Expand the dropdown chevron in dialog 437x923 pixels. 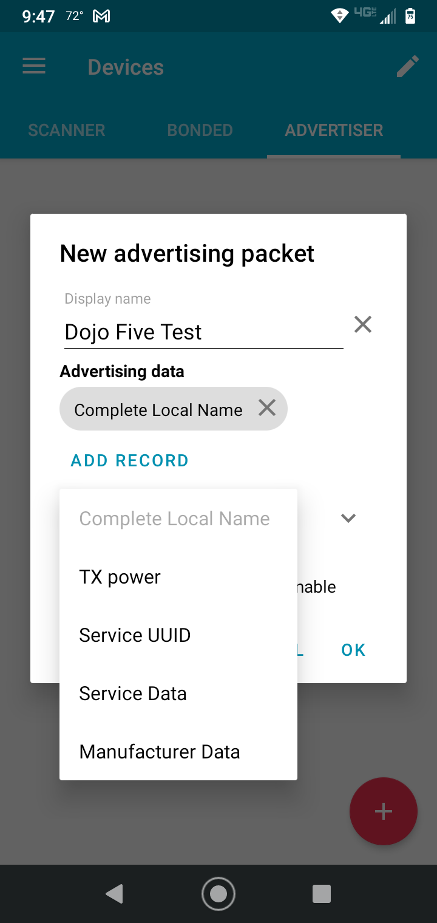(348, 518)
